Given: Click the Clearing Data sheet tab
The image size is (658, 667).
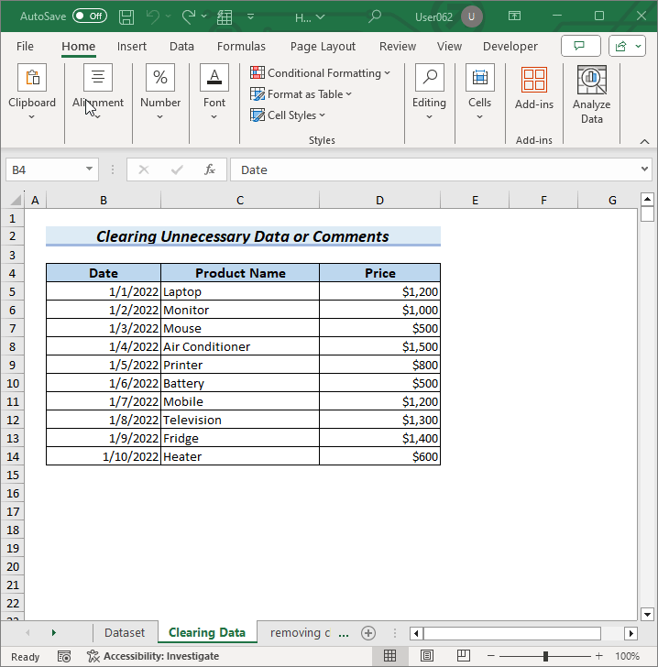Looking at the screenshot, I should coord(207,633).
